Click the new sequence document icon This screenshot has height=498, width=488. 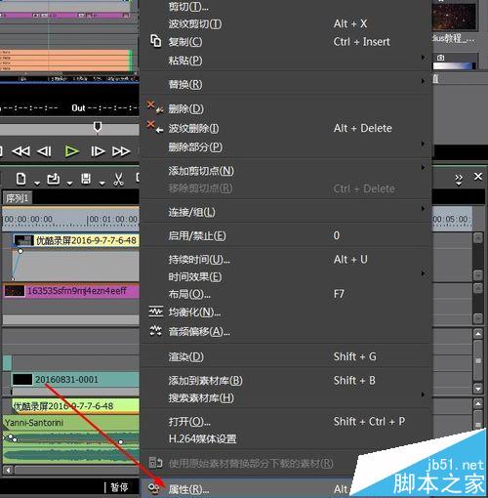pyautogui.click(x=20, y=179)
